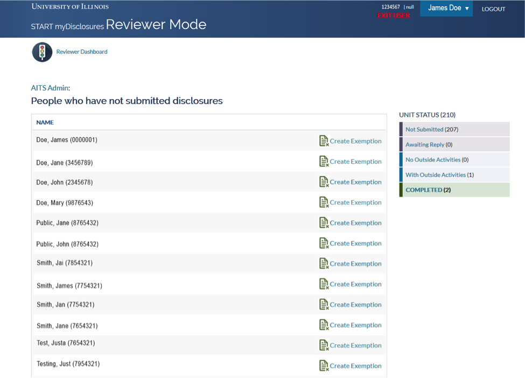The width and height of the screenshot is (525, 378).
Task: Select the Not Submitted (207) status
Action: pyautogui.click(x=454, y=129)
